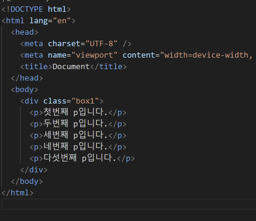Click the line reading 네번째 p입니다.

(78, 147)
